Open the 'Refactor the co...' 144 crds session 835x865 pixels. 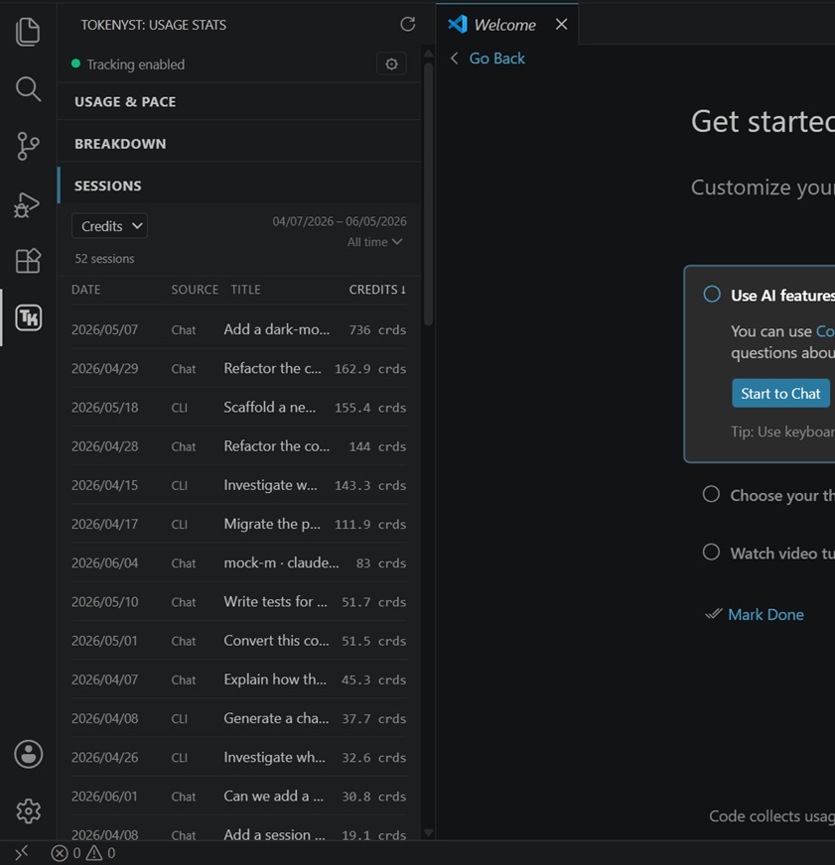tap(238, 446)
